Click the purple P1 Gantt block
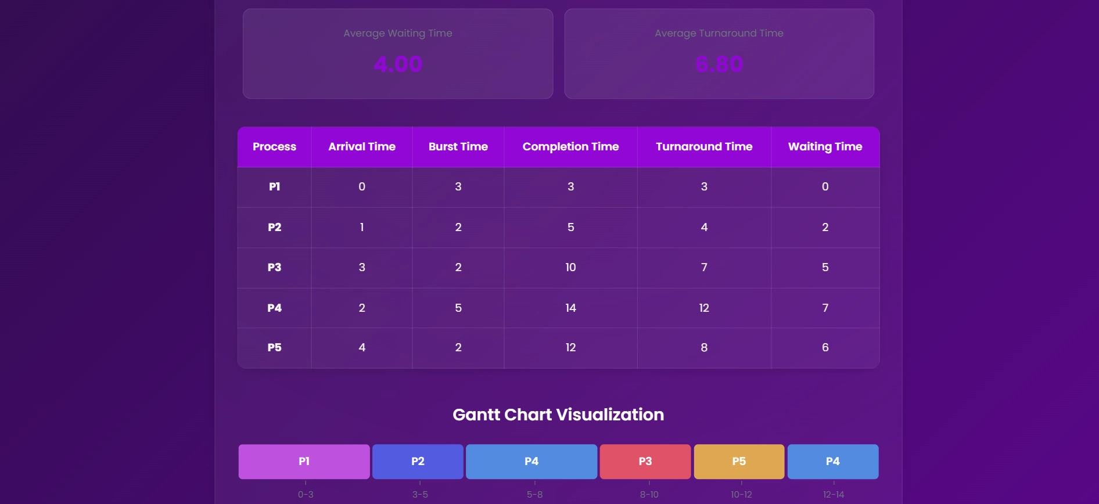This screenshot has height=504, width=1099. [304, 462]
